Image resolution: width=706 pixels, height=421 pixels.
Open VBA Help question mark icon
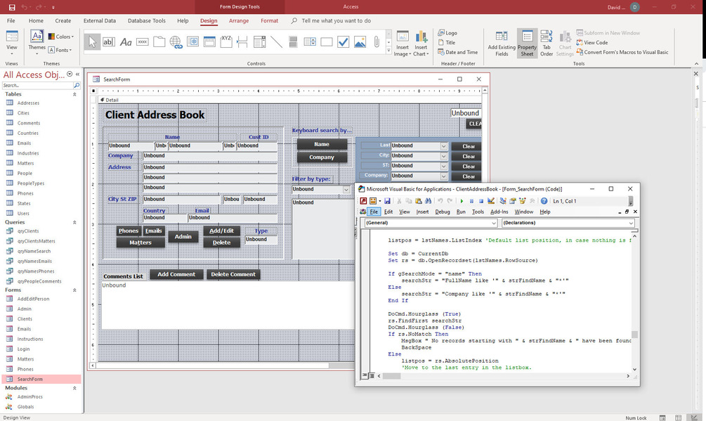[x=544, y=201]
